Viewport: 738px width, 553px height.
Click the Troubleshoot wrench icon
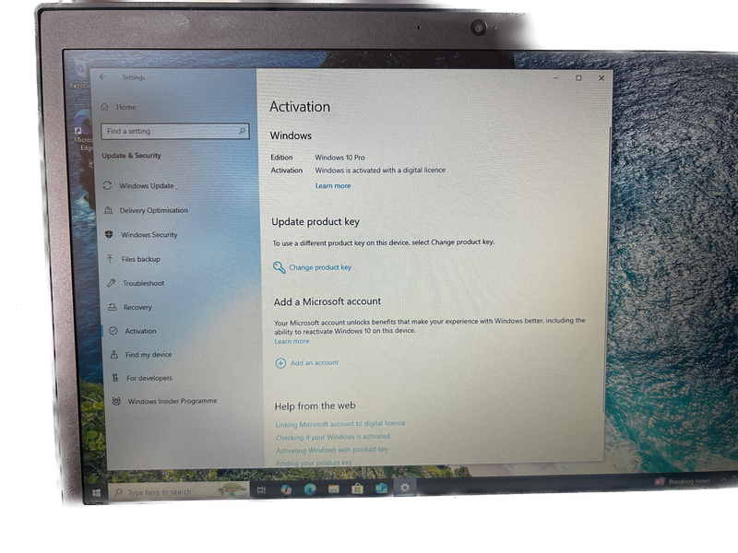(x=111, y=283)
